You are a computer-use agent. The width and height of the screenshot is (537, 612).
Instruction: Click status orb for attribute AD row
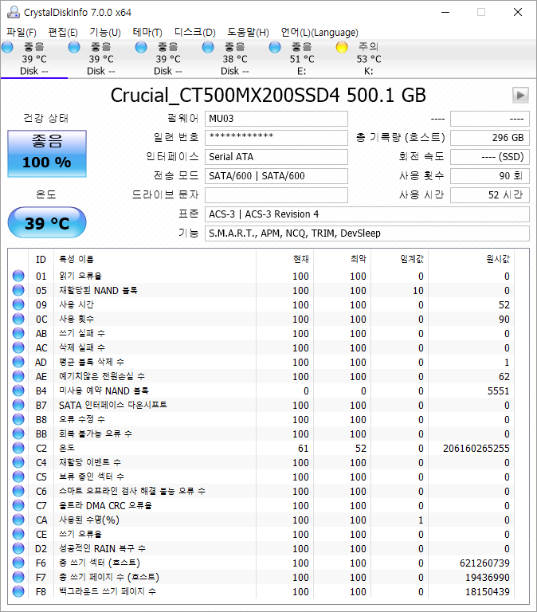click(x=18, y=362)
